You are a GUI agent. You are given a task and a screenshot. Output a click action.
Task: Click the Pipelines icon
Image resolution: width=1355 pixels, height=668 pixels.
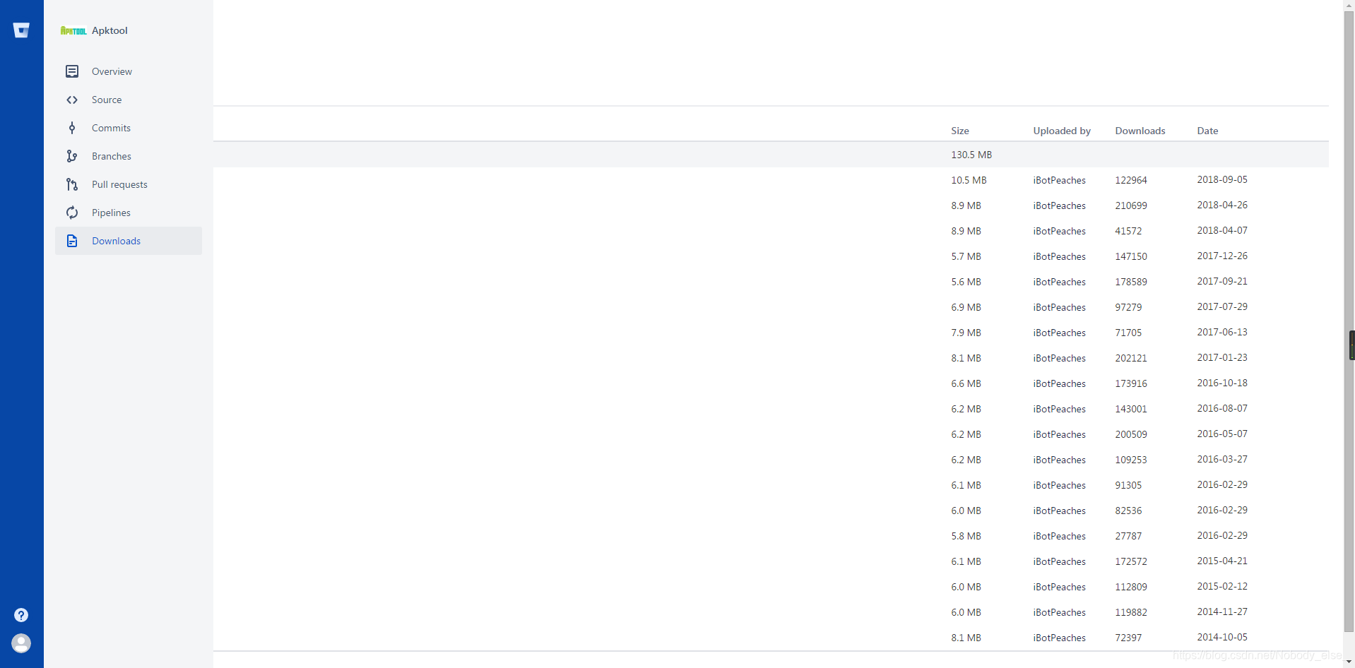[x=72, y=213]
